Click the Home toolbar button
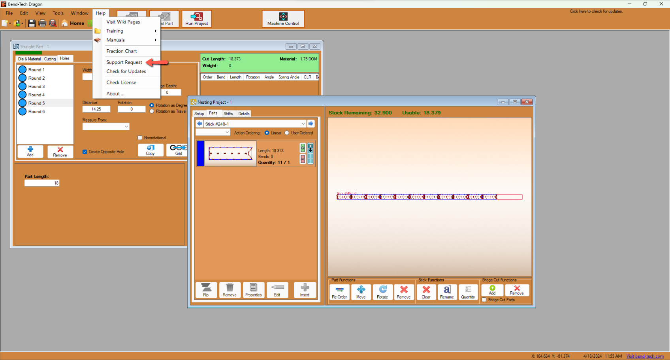670x360 pixels. [73, 23]
